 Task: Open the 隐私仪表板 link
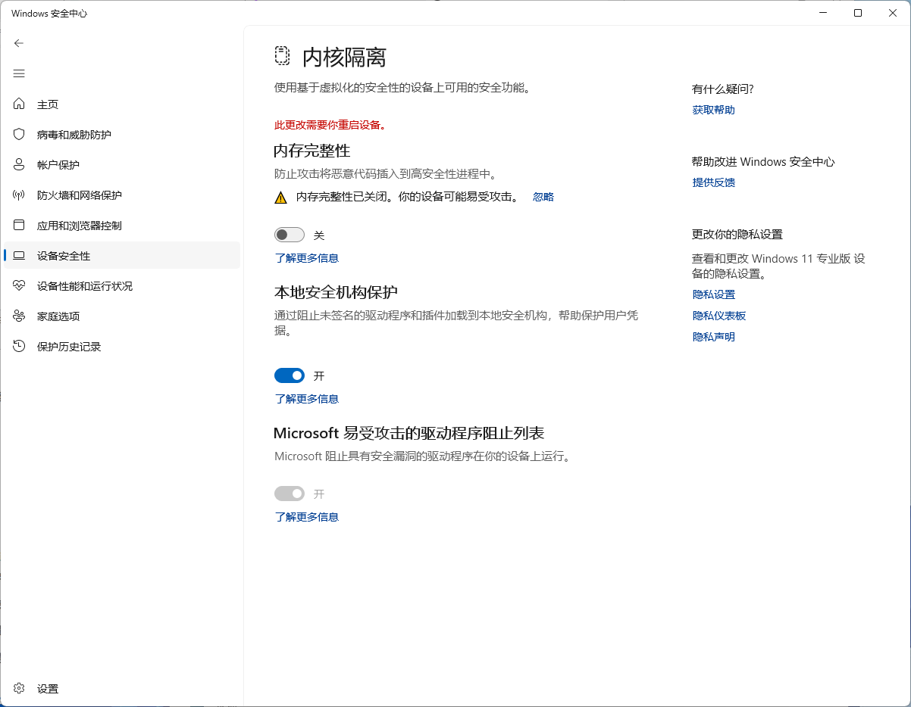click(x=718, y=316)
